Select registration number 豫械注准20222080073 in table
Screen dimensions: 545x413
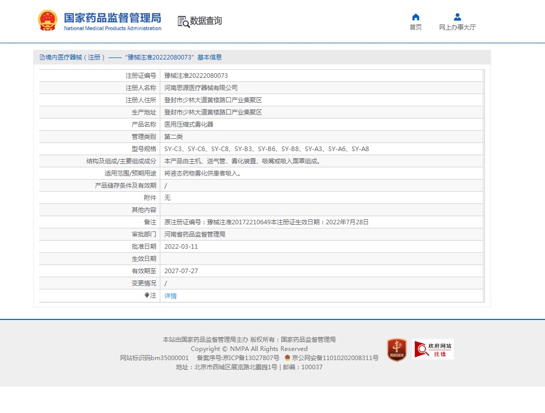pos(196,76)
